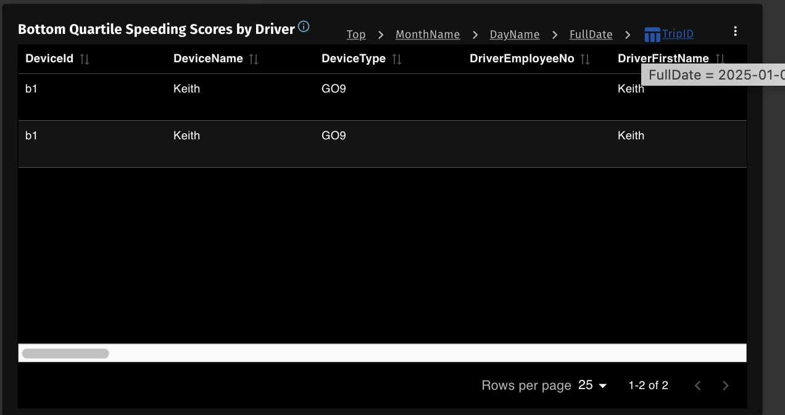Select the DayName breadcrumb
Viewport: 785px width, 415px height.
point(515,35)
